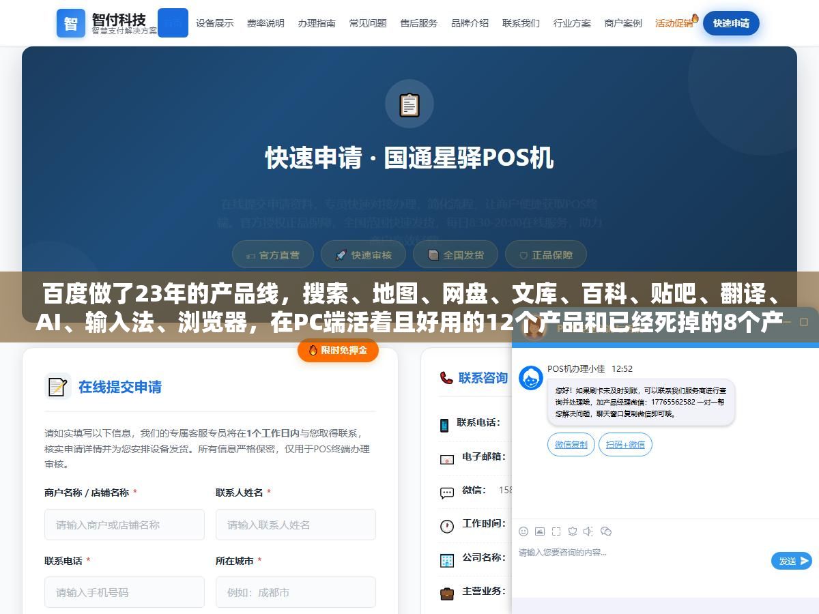
Task: Open 联系我们 in navigation
Action: [x=521, y=23]
